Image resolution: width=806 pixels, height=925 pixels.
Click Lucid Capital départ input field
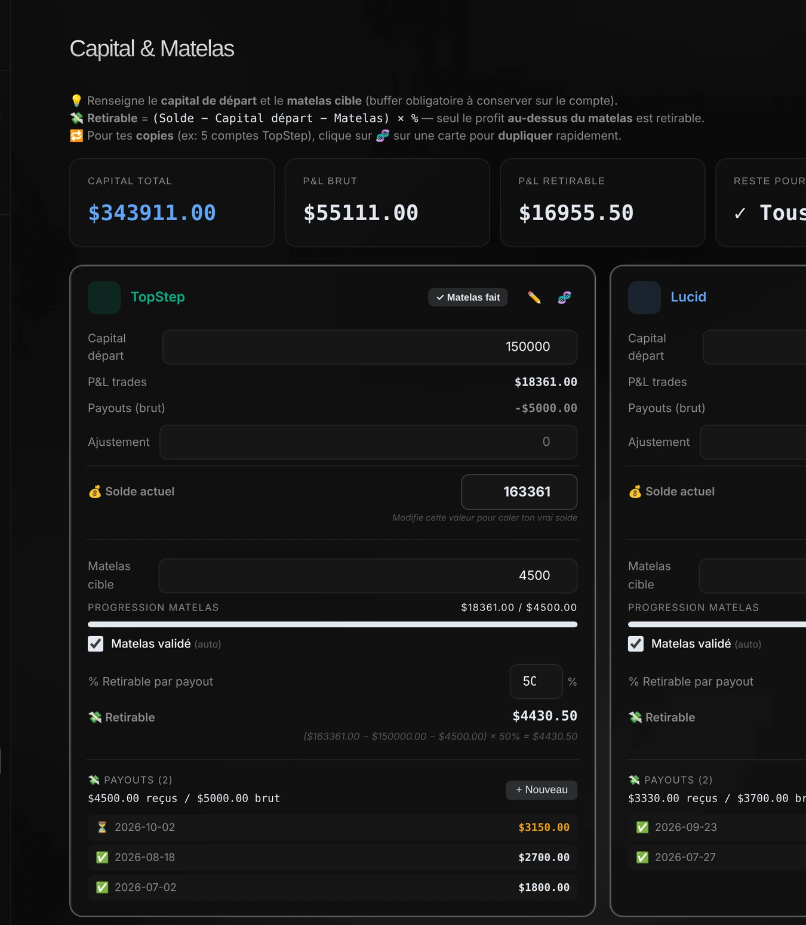pyautogui.click(x=754, y=347)
